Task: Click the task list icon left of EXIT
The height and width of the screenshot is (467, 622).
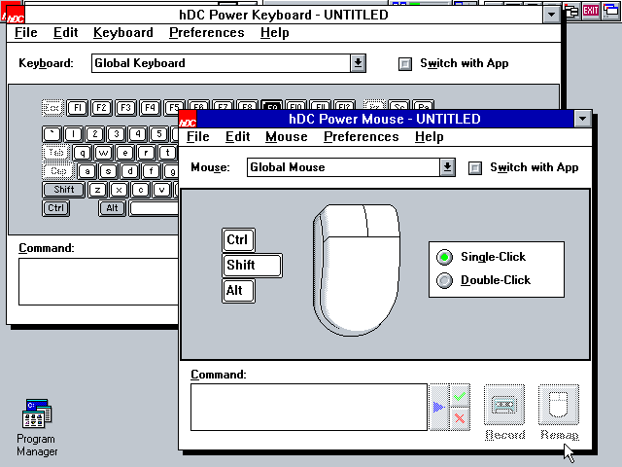Action: point(571,11)
